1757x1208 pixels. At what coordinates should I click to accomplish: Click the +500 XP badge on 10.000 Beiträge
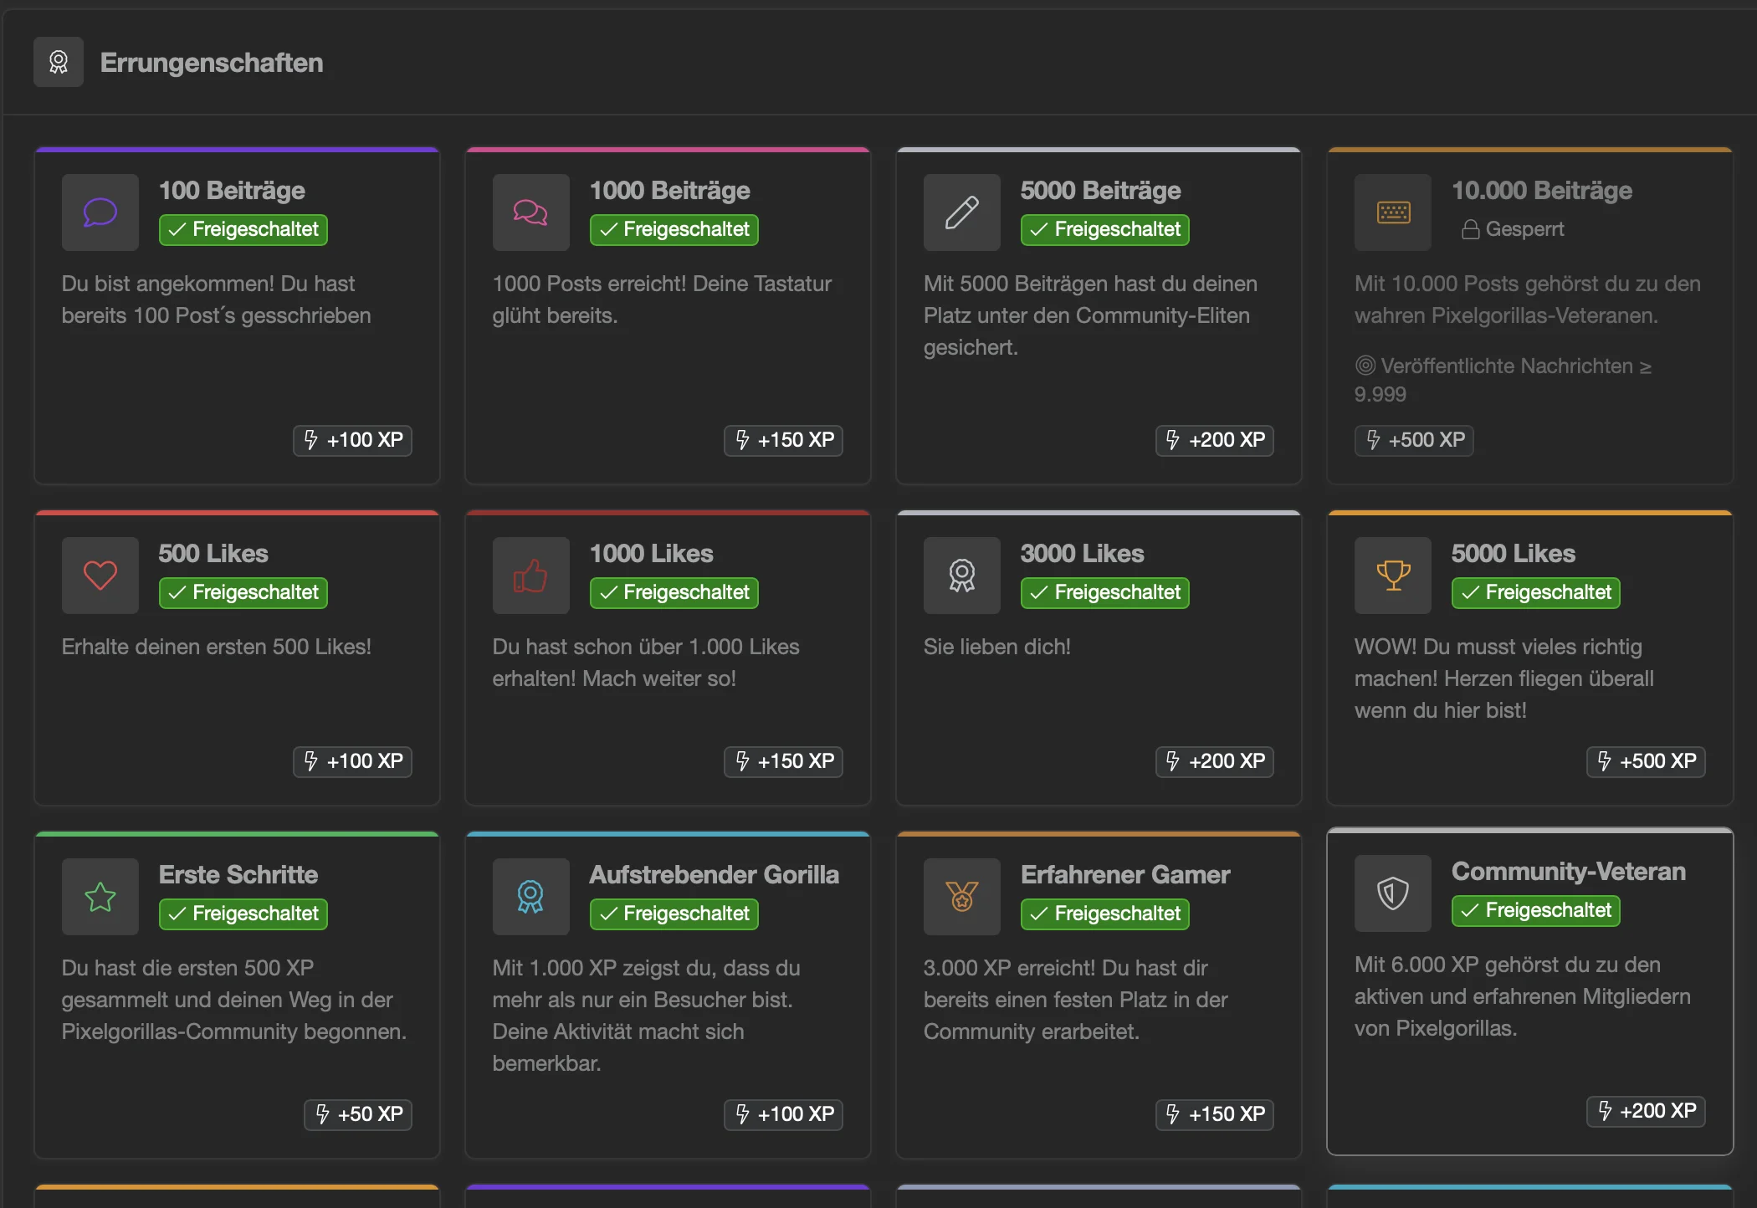pyautogui.click(x=1414, y=440)
